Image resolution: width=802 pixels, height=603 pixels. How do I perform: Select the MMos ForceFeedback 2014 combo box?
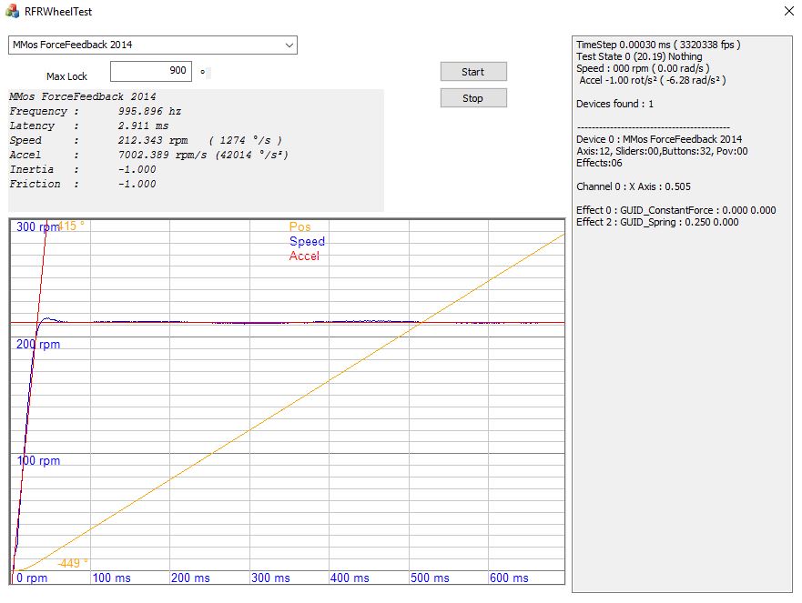[x=146, y=45]
